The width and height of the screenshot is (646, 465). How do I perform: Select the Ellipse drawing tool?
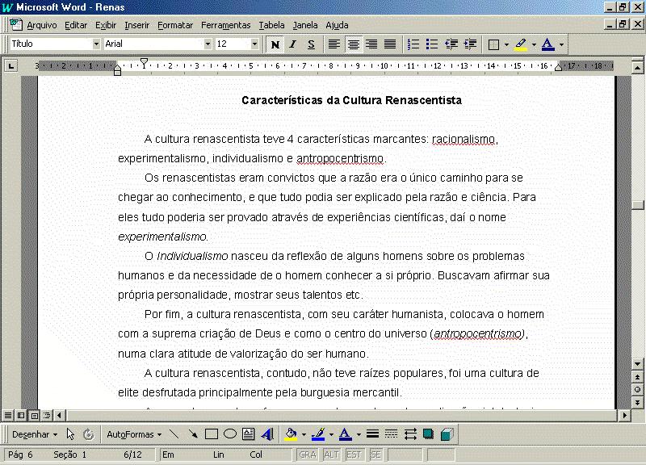230,434
